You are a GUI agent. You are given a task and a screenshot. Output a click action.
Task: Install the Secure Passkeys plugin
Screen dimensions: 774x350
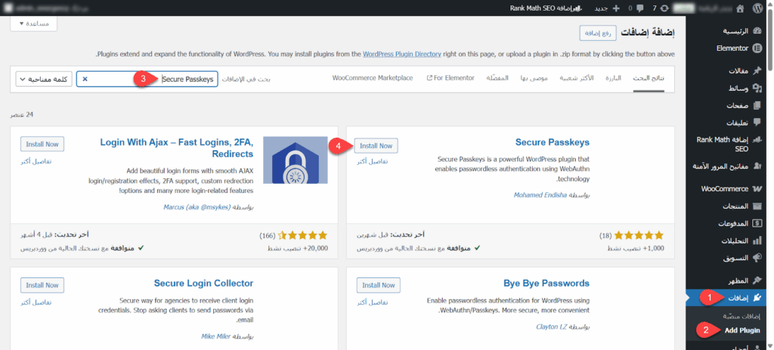(x=376, y=146)
